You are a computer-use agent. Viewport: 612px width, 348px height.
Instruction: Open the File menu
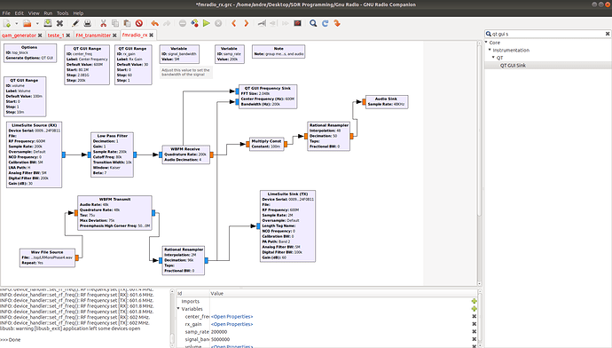(x=6, y=13)
